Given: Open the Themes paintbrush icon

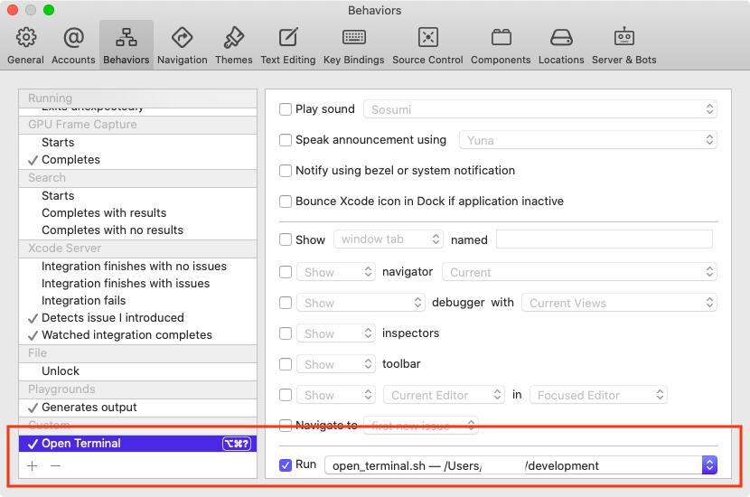Looking at the screenshot, I should coord(234,38).
